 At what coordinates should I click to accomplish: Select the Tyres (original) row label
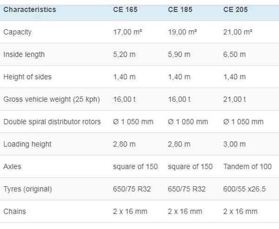pos(27,189)
